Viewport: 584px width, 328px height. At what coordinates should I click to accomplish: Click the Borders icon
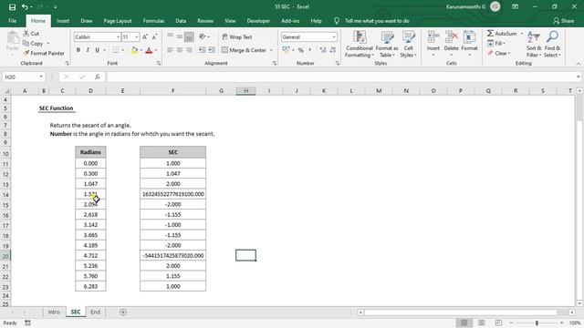[x=116, y=50]
